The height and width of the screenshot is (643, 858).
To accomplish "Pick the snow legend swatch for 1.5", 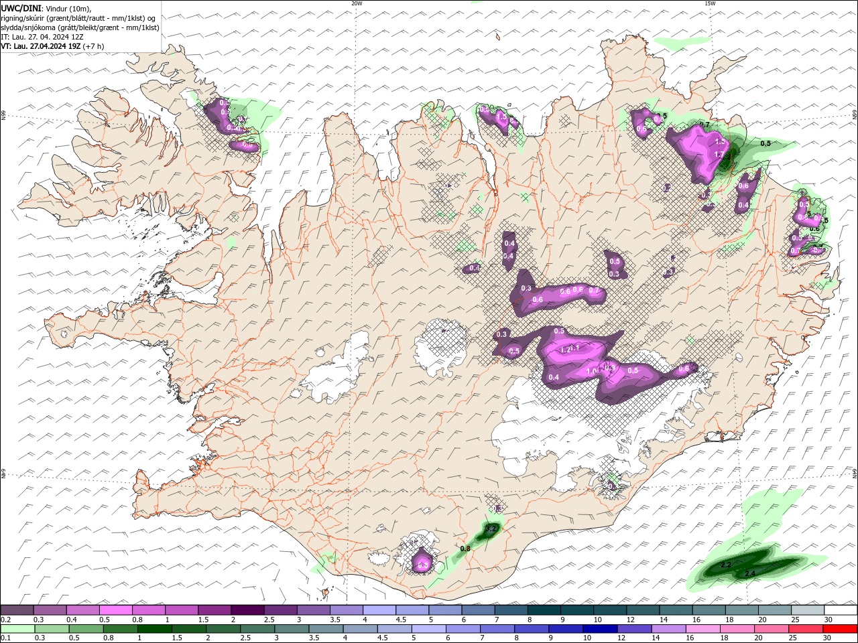I will click(214, 610).
